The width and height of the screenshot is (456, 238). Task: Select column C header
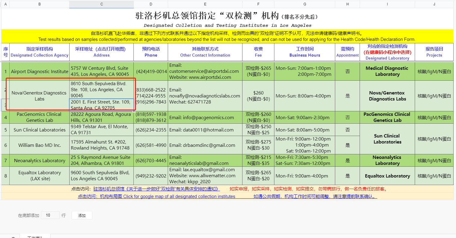[102, 4]
